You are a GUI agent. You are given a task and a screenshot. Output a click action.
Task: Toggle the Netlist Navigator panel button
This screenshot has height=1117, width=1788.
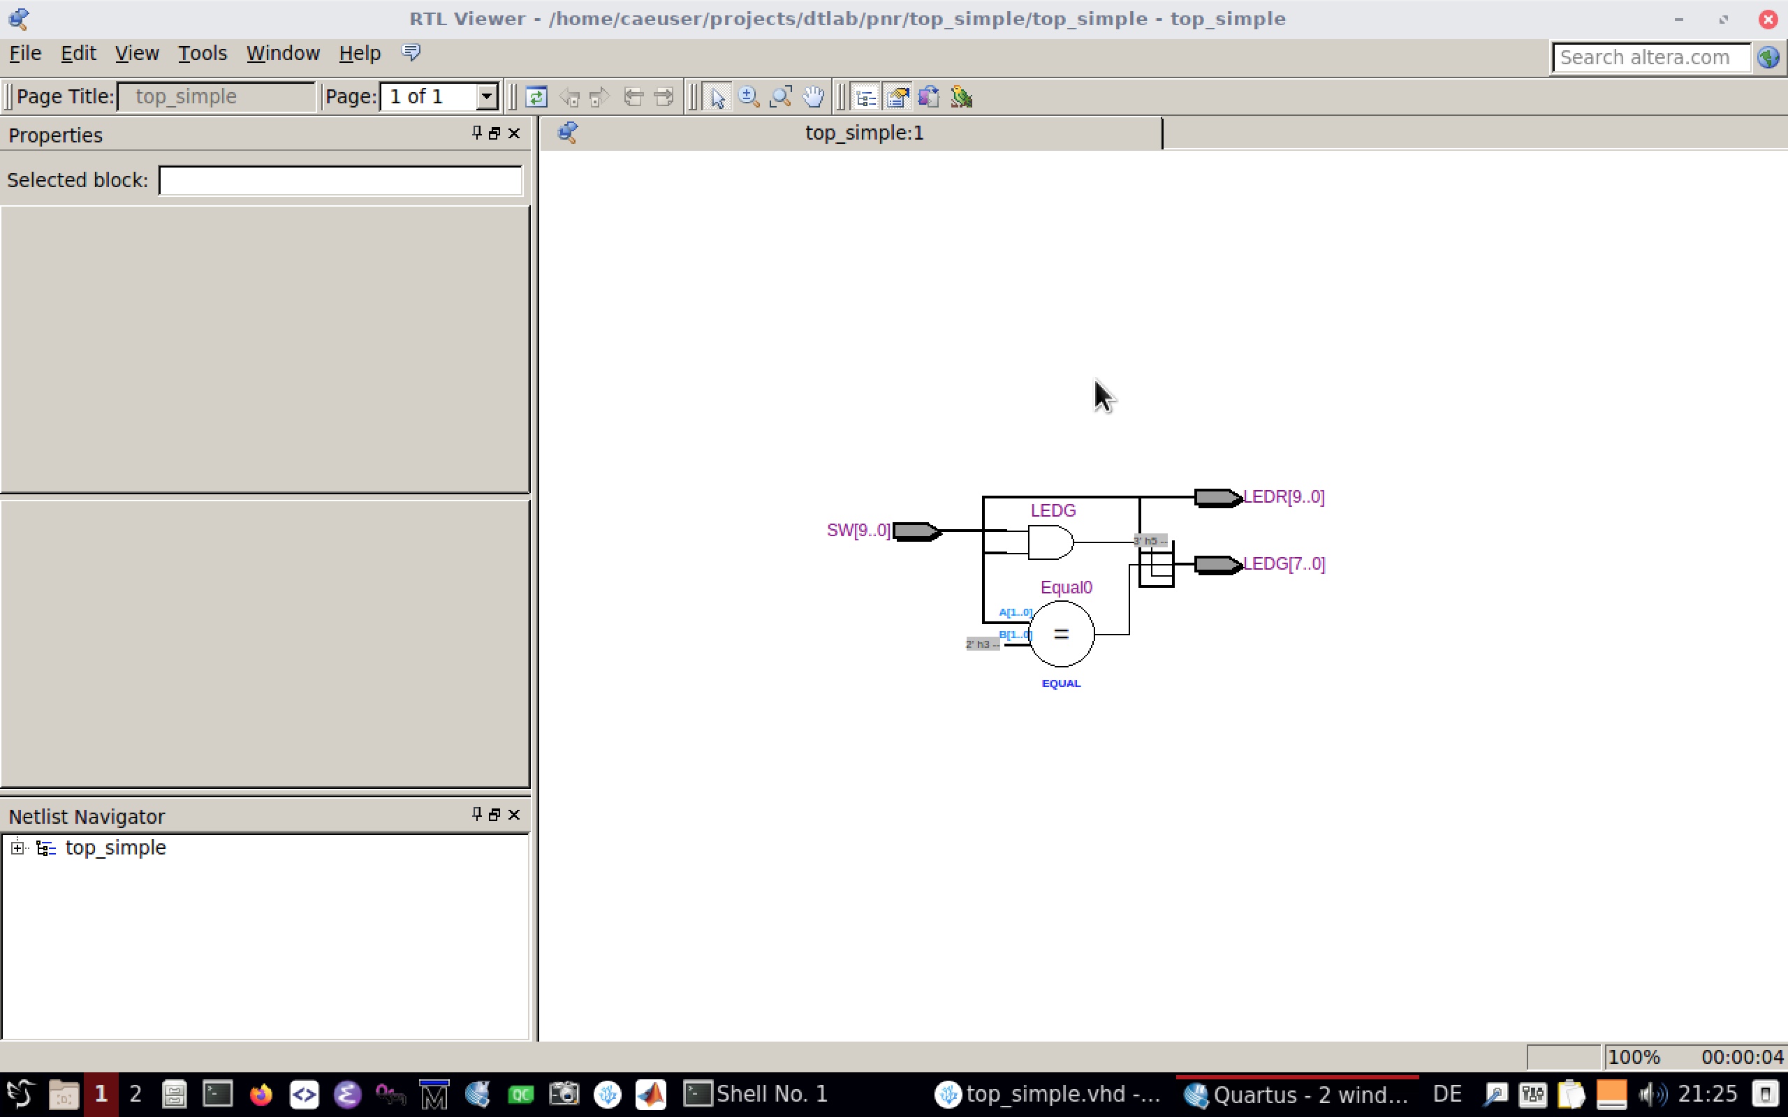(866, 97)
